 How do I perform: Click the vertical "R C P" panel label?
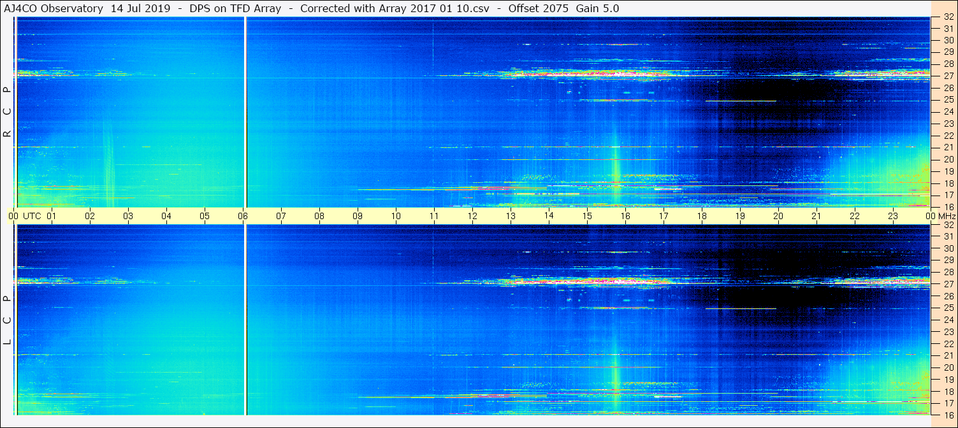point(7,111)
